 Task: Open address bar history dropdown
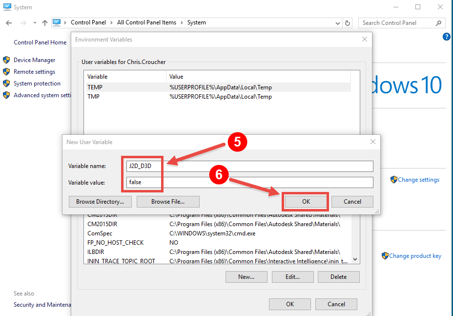coord(337,23)
